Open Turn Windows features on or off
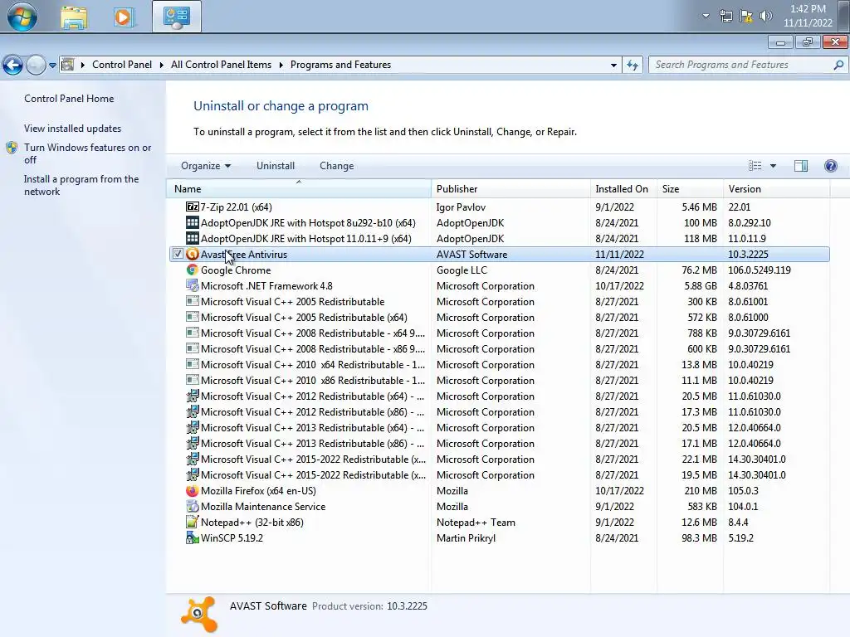Screen dimensions: 850x637 87,153
